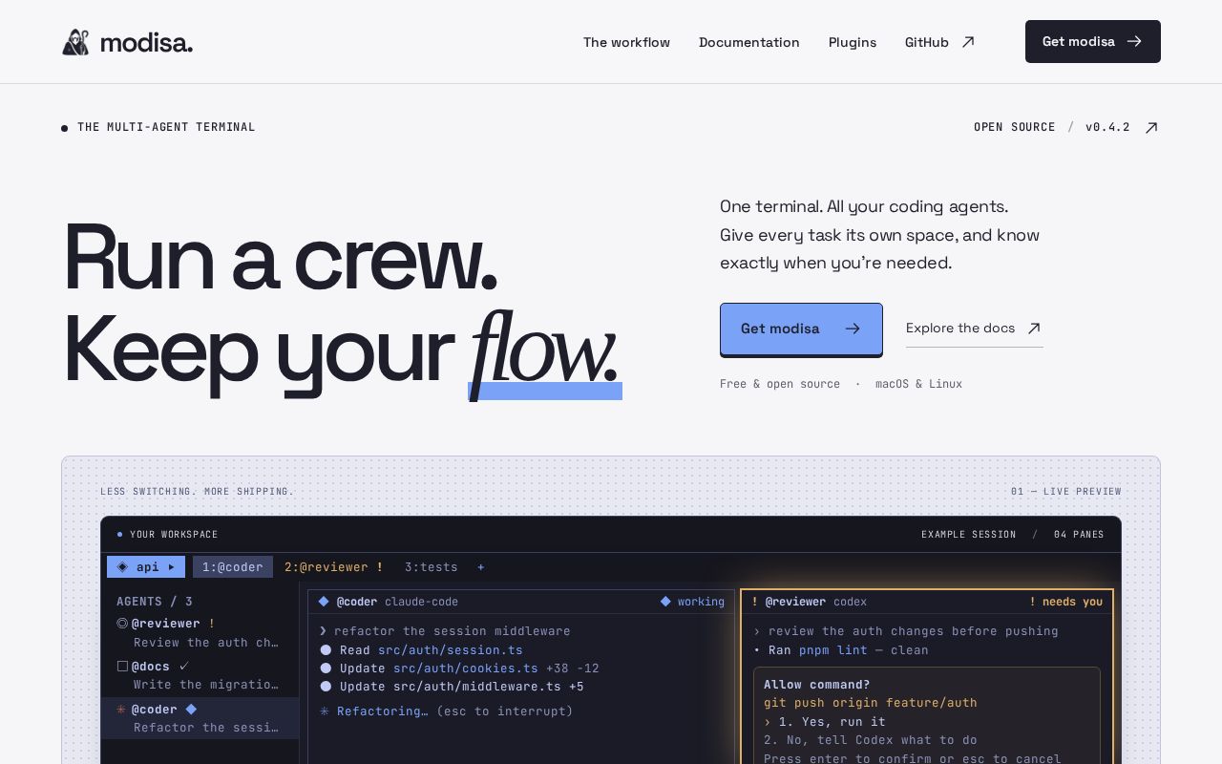Open Documentation in the top navigation
The image size is (1222, 764).
click(x=749, y=42)
